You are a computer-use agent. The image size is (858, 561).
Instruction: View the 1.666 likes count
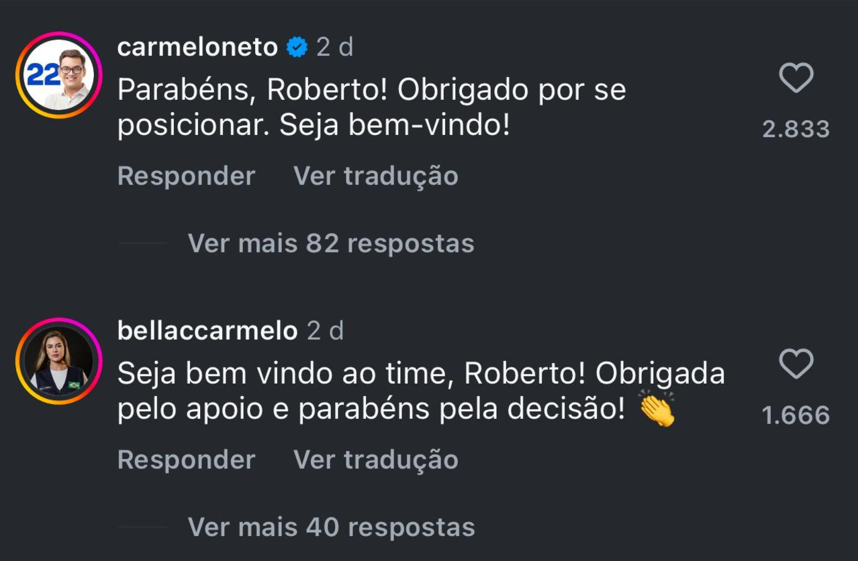coord(796,415)
